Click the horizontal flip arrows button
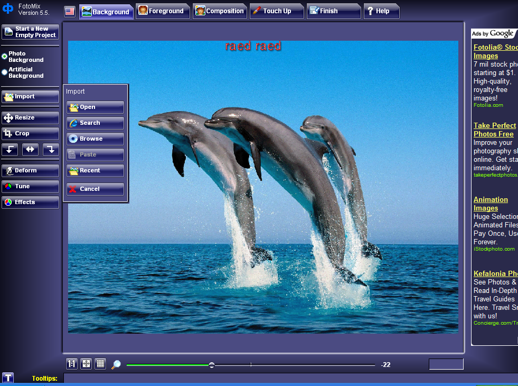Viewport: 518px width, 386px height. pyautogui.click(x=30, y=150)
